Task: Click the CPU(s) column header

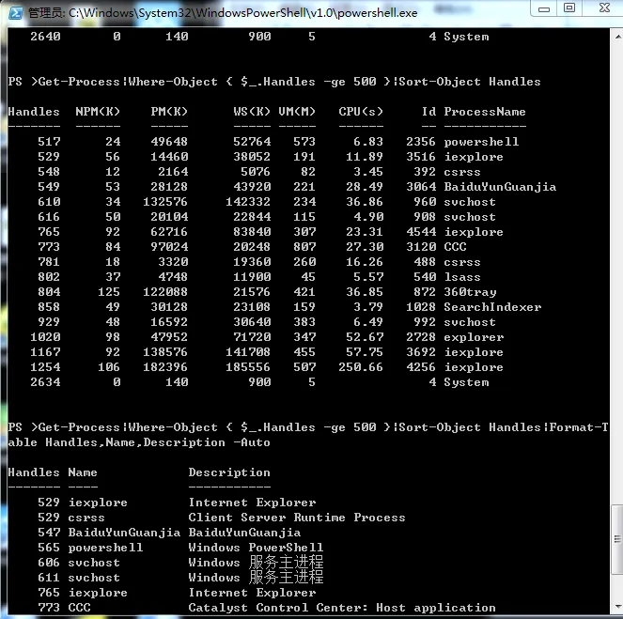Action: (x=361, y=112)
